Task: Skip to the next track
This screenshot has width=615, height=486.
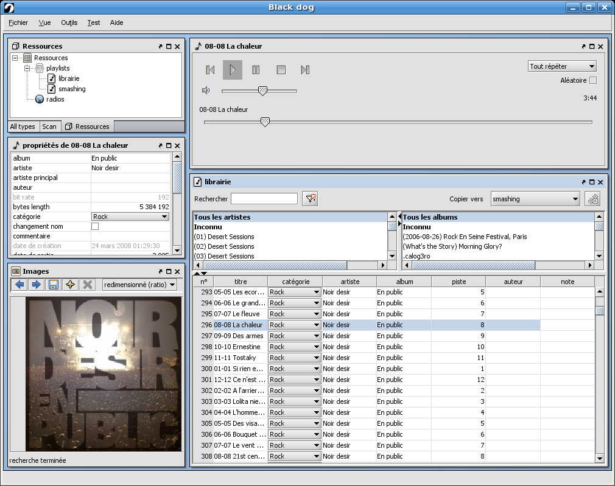Action: 305,70
